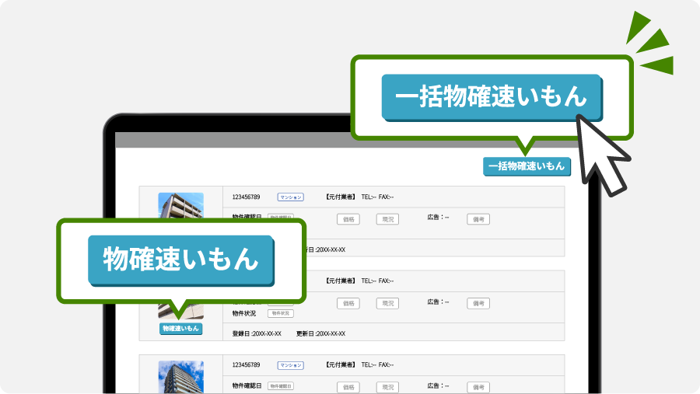Click the 備考 button in the second listing
The image size is (700, 394).
pos(478,303)
